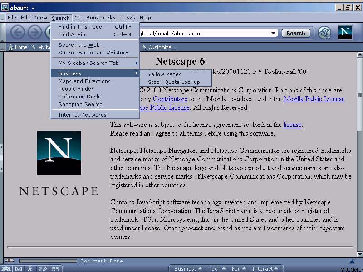Collapse the menu bar using its grippy

(x=2, y=18)
